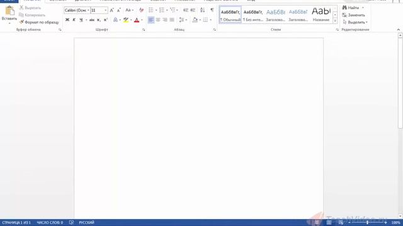This screenshot has height=226, width=403.
Task: Click the Вставить paste button
Action: click(x=9, y=15)
